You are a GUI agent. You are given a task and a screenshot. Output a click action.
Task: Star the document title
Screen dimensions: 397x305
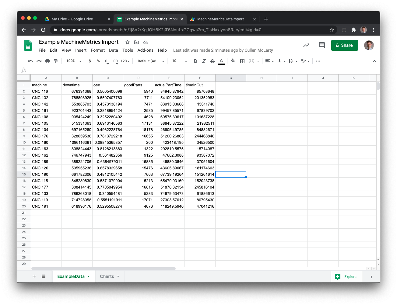click(x=128, y=42)
